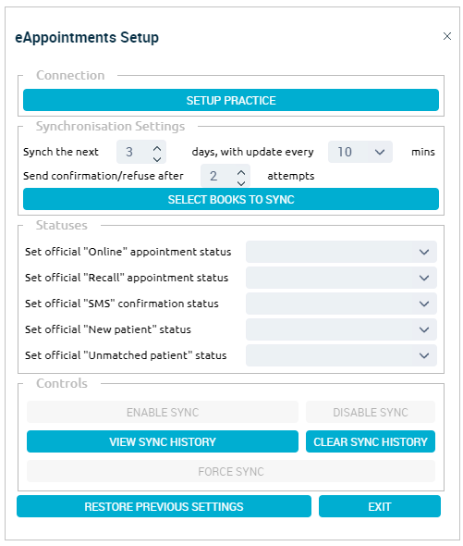Viewport: 463px width, 546px height.
Task: Open the "SMS" confirmation status dropdown
Action: (x=341, y=304)
